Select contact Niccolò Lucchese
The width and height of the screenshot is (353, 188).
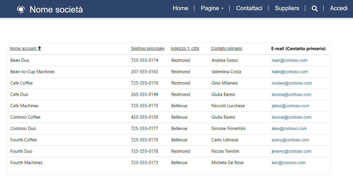point(228,106)
